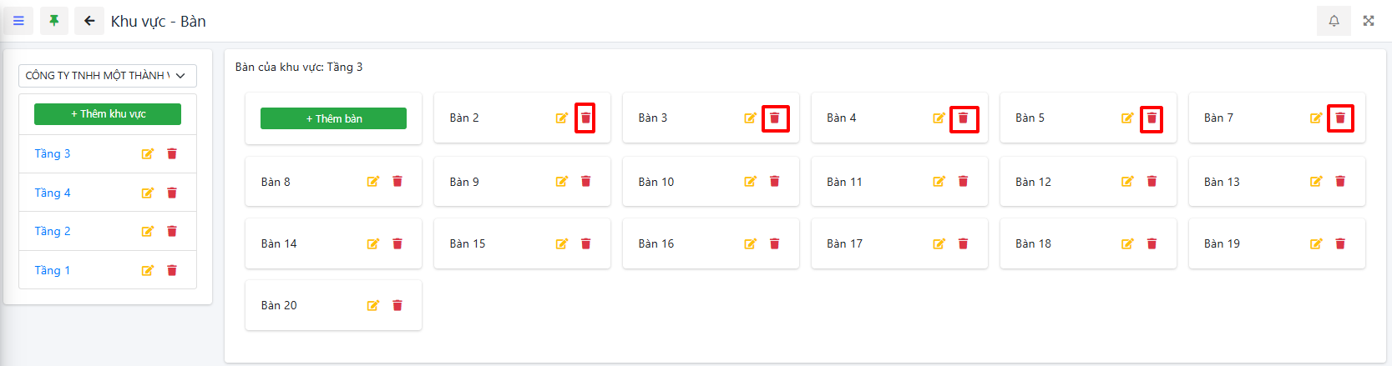Select the Tầng 3 area
The width and height of the screenshot is (1392, 366).
pyautogui.click(x=53, y=153)
